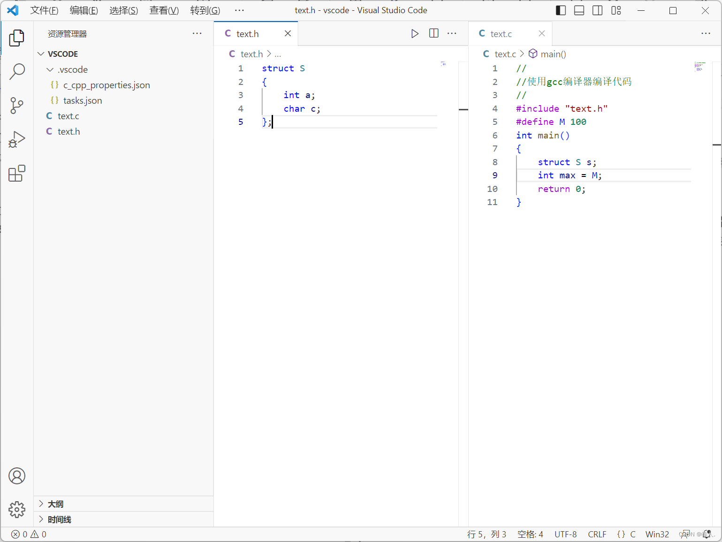Click line number 3 in text.h gutter
The height and width of the screenshot is (542, 722).
point(241,95)
